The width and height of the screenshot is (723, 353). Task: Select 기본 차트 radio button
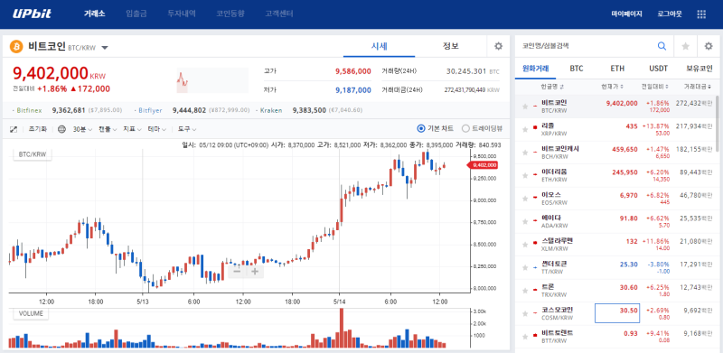tap(420, 128)
